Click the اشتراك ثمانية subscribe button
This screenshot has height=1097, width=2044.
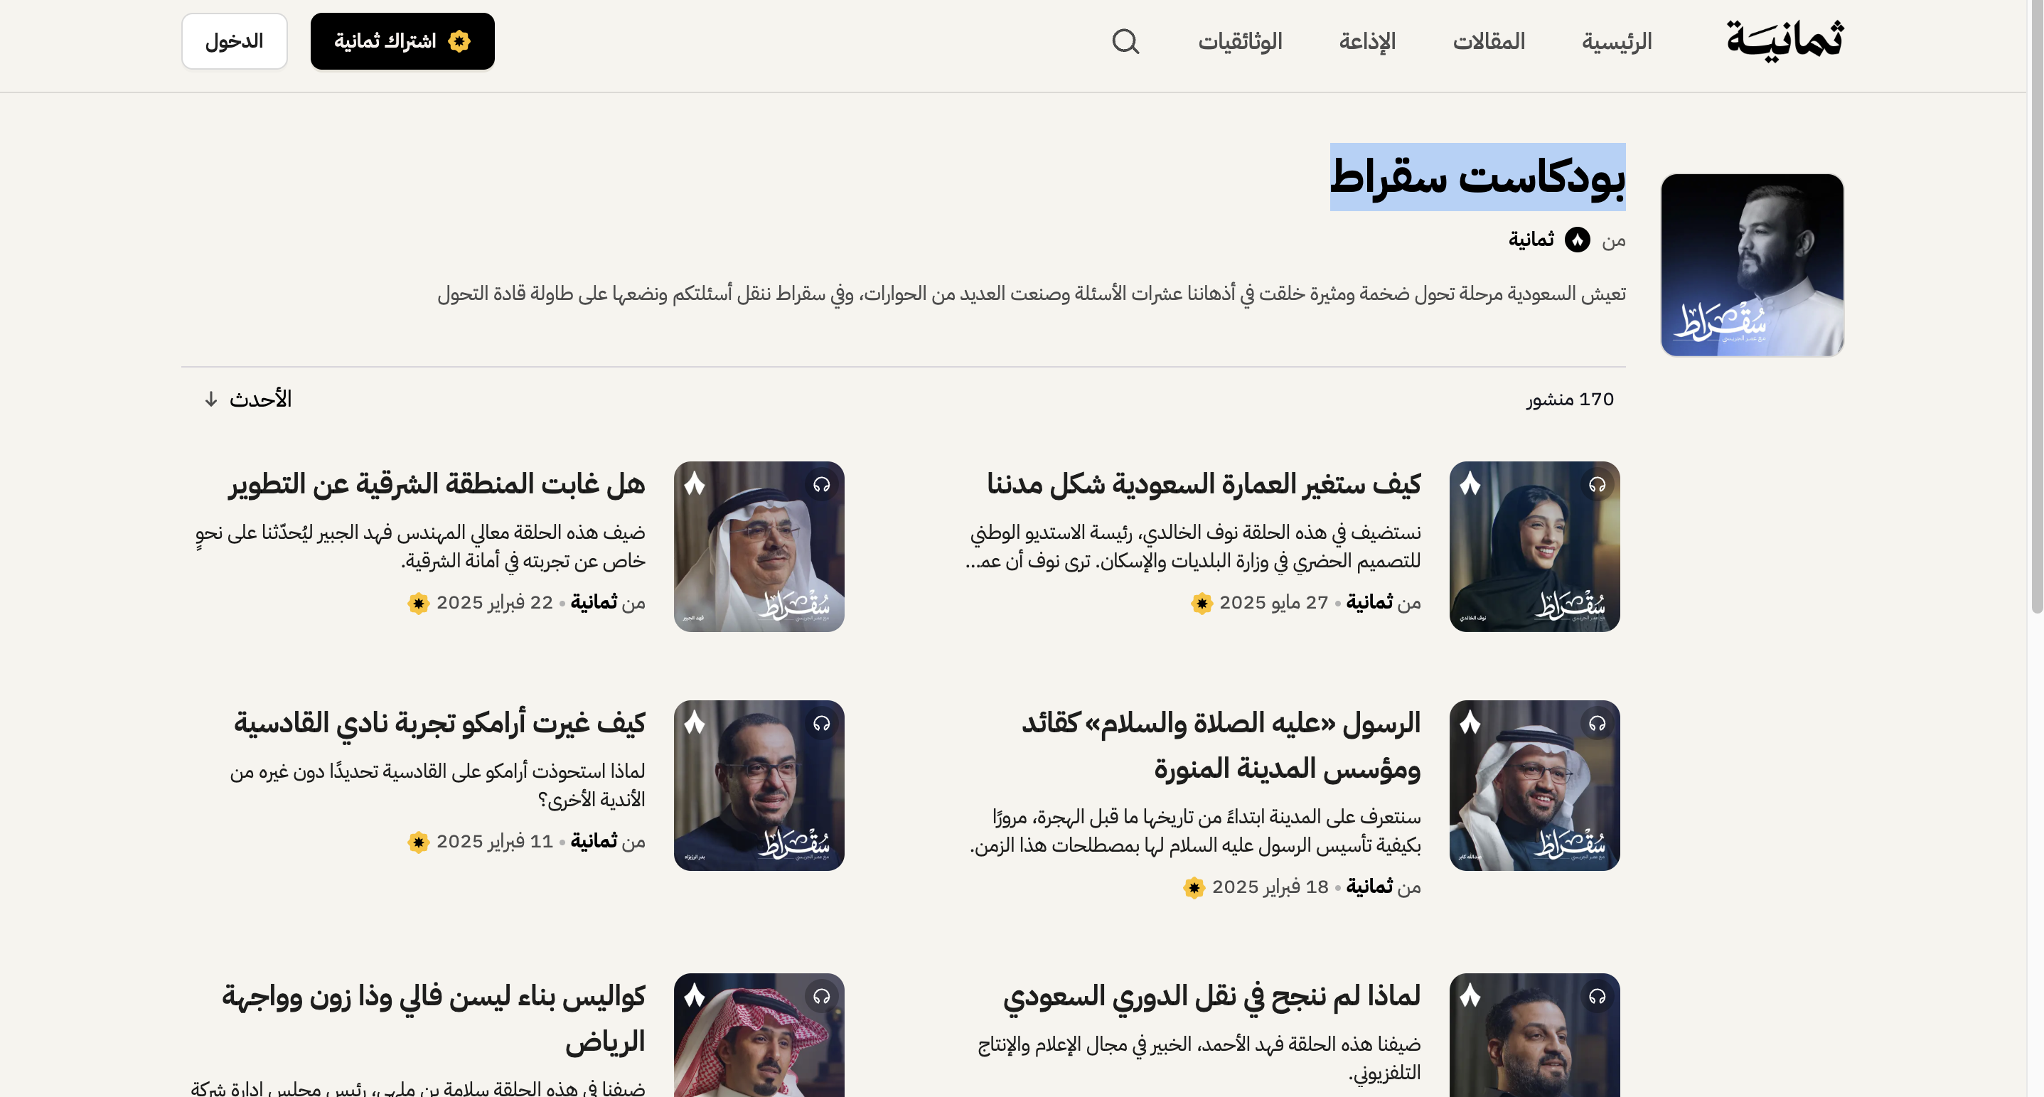[x=402, y=41]
